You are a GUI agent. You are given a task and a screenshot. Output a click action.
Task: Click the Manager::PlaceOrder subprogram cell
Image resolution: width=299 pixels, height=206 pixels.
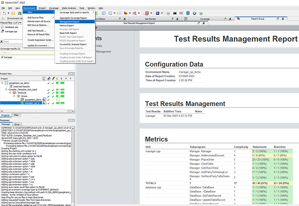pos(202,160)
